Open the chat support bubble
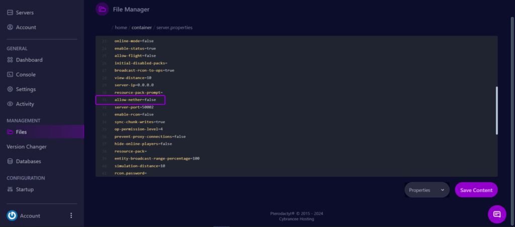This screenshot has height=227, width=515. tap(497, 214)
